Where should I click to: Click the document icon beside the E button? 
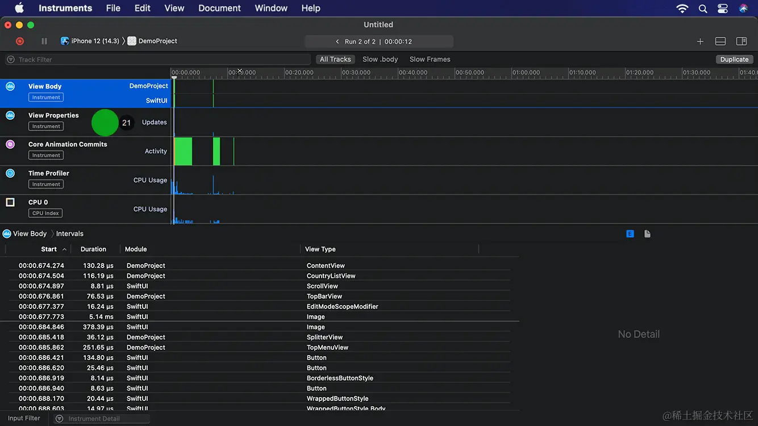coord(647,233)
